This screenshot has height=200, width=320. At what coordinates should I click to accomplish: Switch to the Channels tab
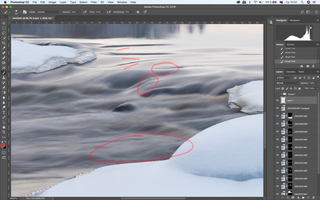coord(290,72)
